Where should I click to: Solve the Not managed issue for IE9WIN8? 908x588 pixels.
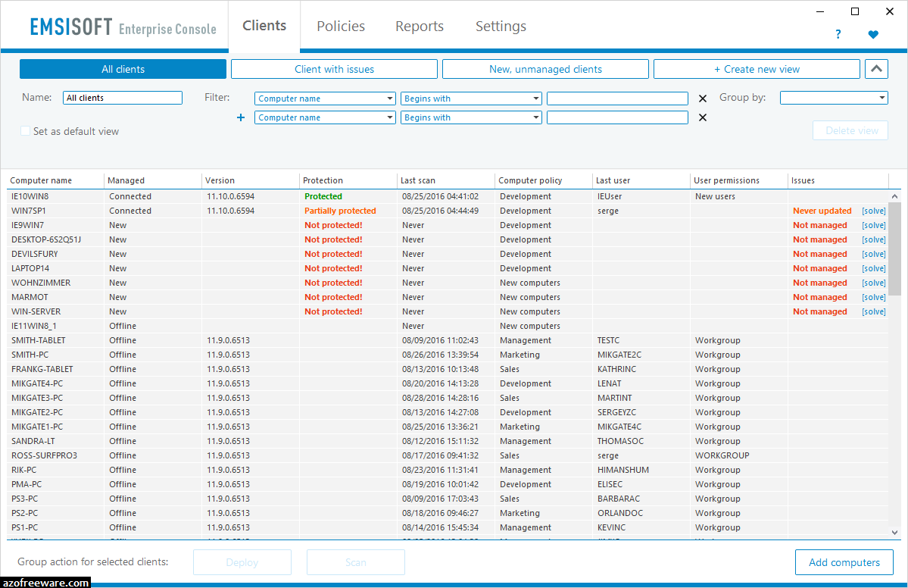click(873, 225)
